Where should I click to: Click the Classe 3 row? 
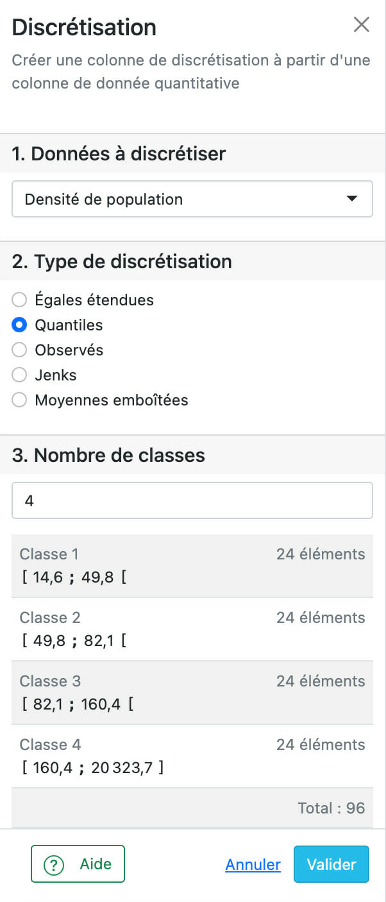(x=192, y=693)
